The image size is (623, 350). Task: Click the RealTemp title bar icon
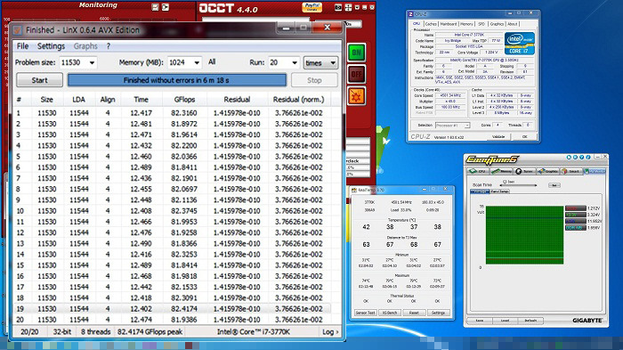click(354, 190)
